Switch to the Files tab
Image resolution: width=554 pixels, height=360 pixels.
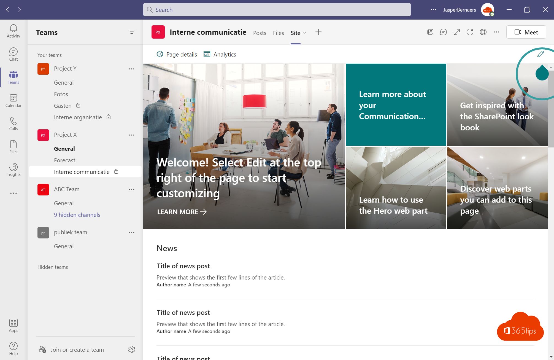click(278, 33)
